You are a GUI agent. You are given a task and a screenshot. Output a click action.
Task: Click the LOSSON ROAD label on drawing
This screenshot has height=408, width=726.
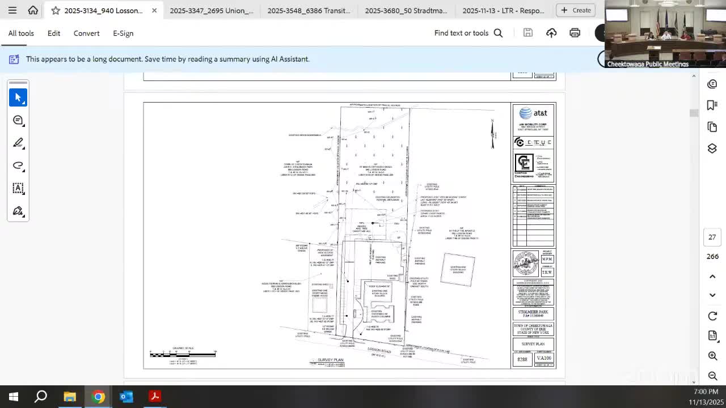click(x=379, y=351)
